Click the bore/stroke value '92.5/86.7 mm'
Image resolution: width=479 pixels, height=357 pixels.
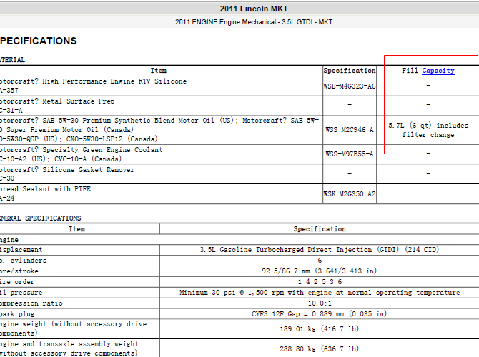click(x=319, y=271)
